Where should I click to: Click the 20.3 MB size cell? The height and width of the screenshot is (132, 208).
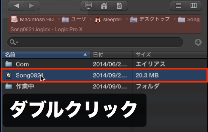[147, 75]
